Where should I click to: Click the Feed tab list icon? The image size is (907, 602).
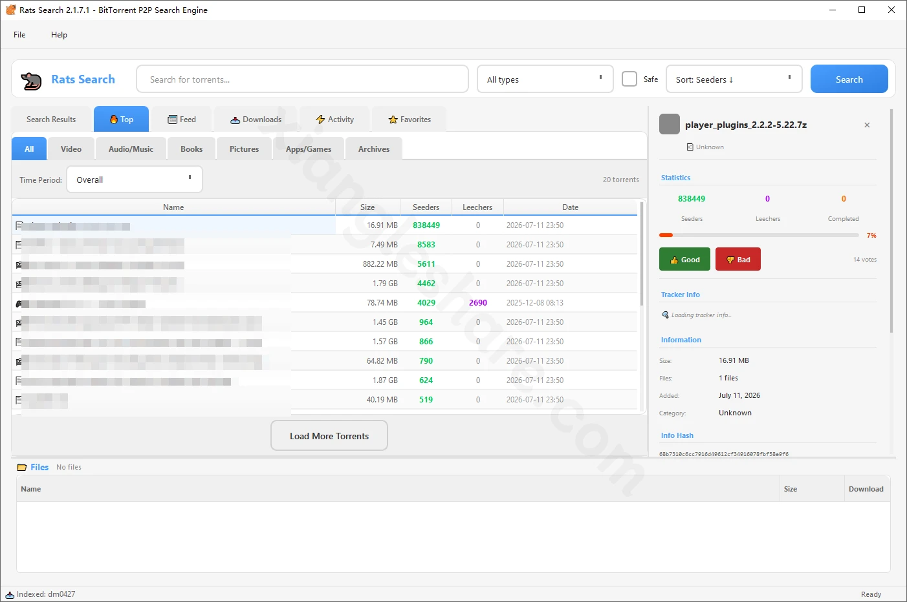172,119
